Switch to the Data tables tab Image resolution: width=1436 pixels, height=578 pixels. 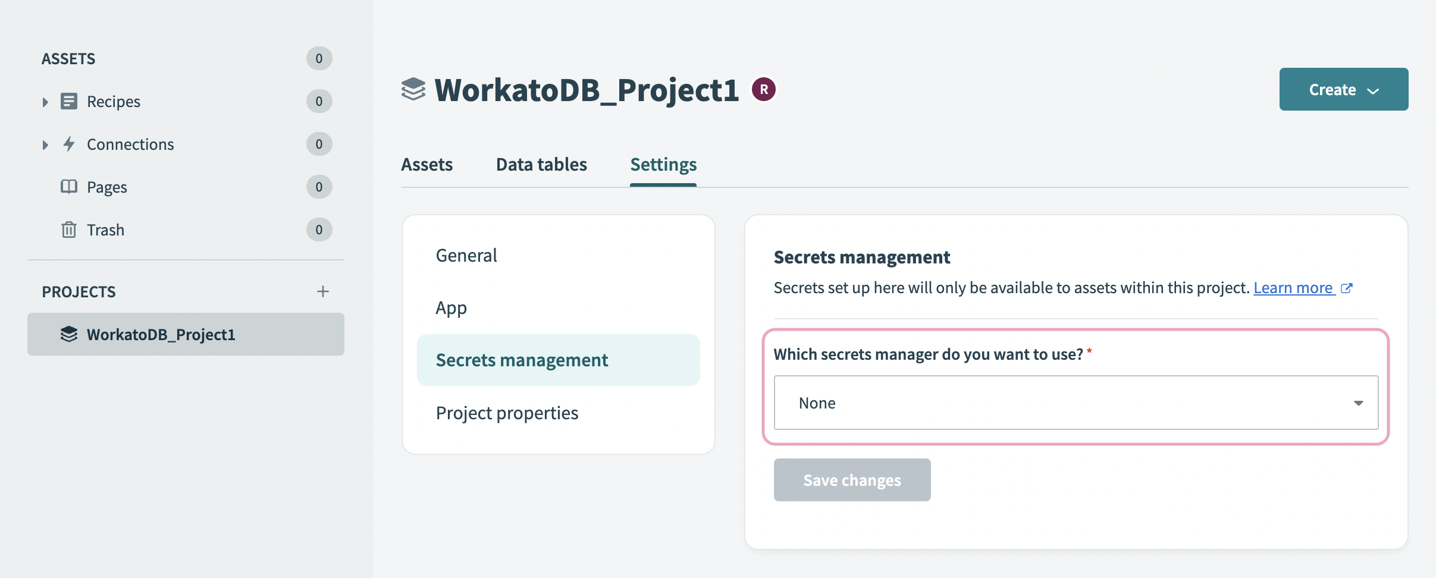pyautogui.click(x=541, y=164)
